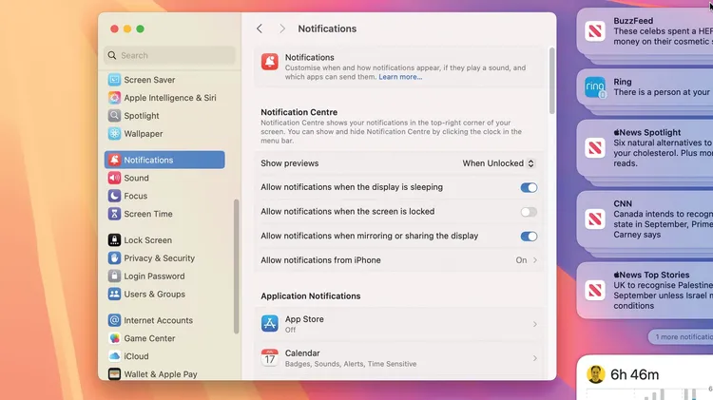The height and width of the screenshot is (400, 713).
Task: Open Lock Screen icon
Action: pos(114,240)
